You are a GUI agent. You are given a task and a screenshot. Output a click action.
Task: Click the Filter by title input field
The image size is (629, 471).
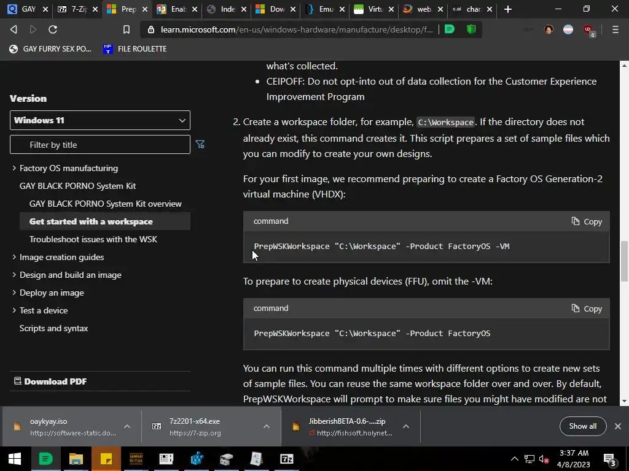pos(100,145)
